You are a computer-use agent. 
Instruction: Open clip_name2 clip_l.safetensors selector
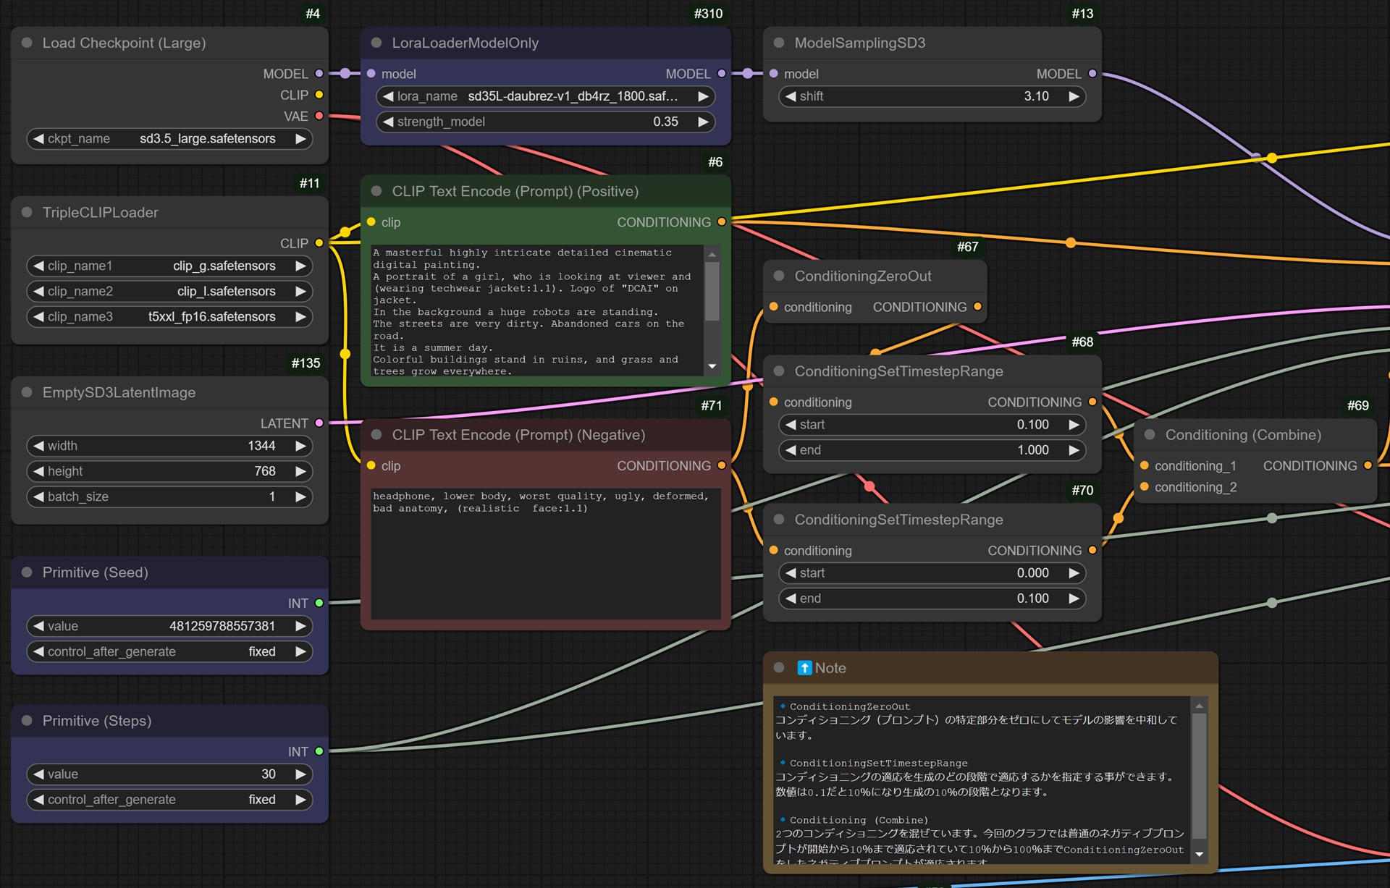click(169, 291)
